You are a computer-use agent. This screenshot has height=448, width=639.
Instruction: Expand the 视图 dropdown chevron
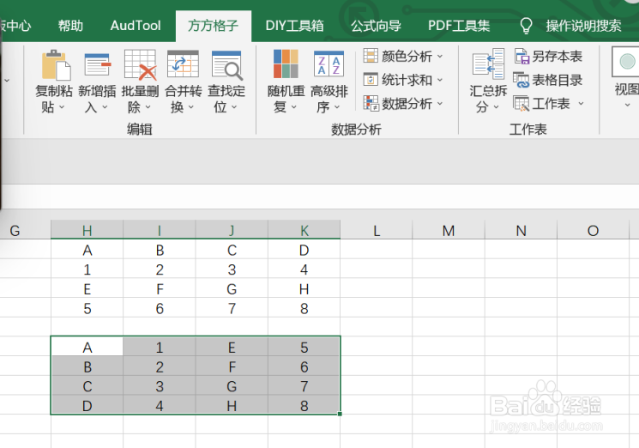[627, 106]
